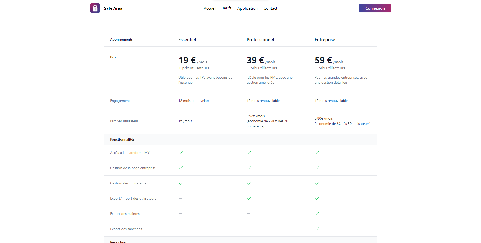Click the Export des sanctions label
Image resolution: width=481 pixels, height=243 pixels.
click(126, 229)
